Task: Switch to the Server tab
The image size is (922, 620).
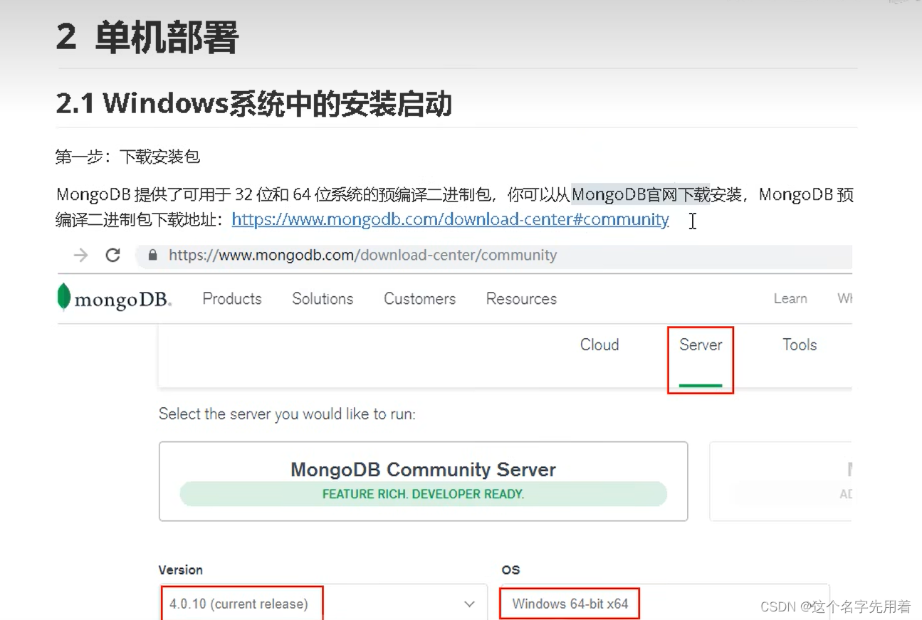Action: point(701,345)
